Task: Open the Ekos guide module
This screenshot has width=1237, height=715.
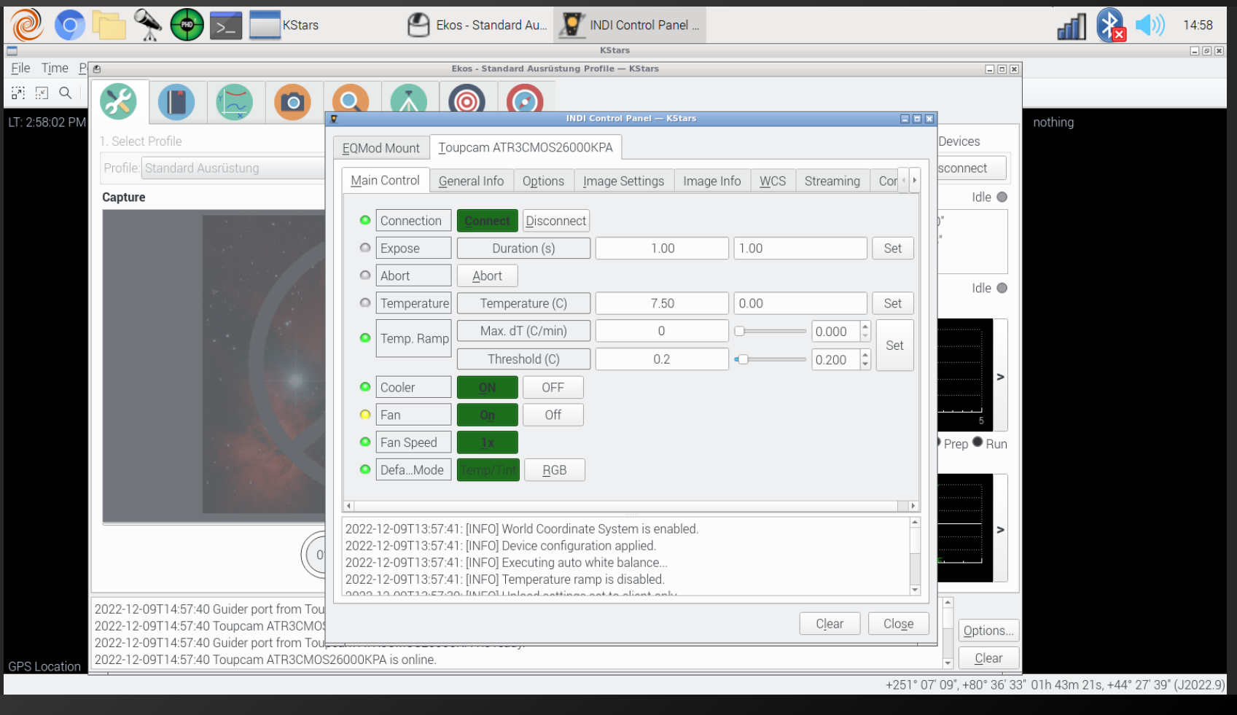Action: click(525, 100)
